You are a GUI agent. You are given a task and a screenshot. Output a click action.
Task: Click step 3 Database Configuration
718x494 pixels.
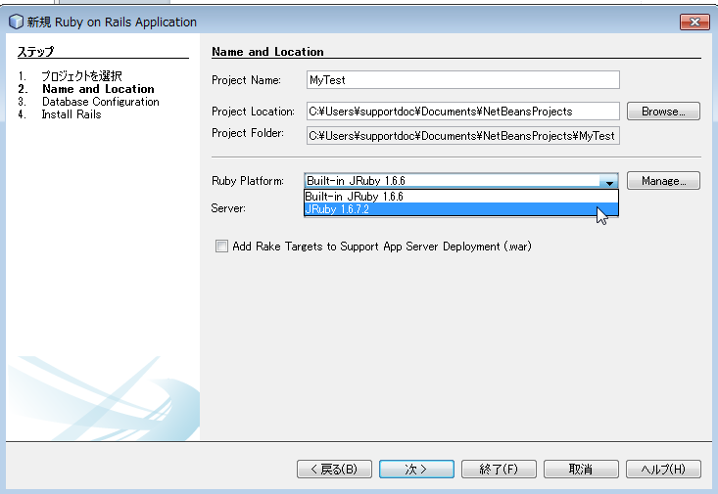[x=100, y=102]
